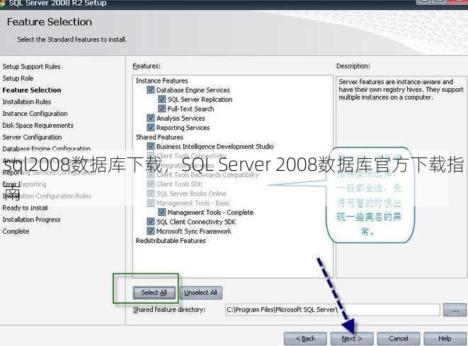Toggle Client Tools Backwards Compatibility checkbox
Viewport: 468px width, 346px height.
click(x=151, y=175)
